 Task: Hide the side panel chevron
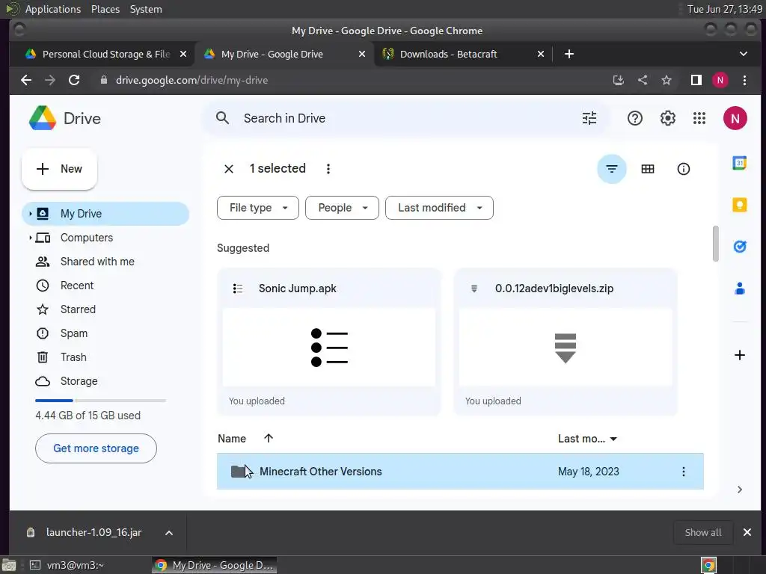[x=739, y=490]
